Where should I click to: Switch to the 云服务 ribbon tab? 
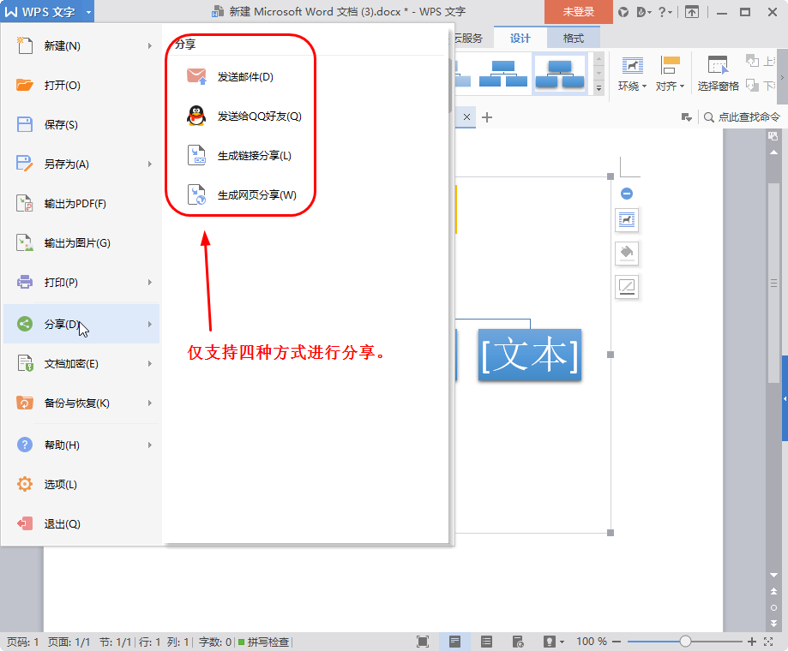[468, 39]
